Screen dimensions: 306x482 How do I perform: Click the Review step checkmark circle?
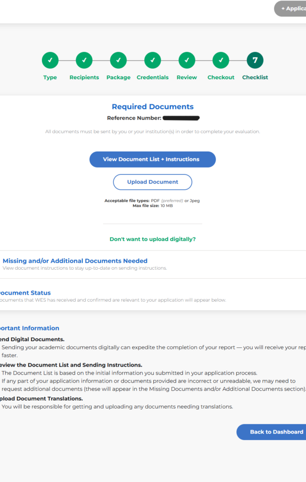pyautogui.click(x=187, y=60)
